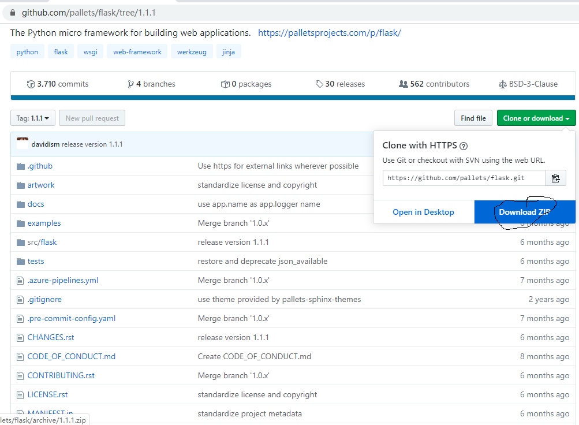Viewport: 579px width, 425px height.
Task: Click the help icon beside Clone with HTTPS
Action: pos(464,146)
